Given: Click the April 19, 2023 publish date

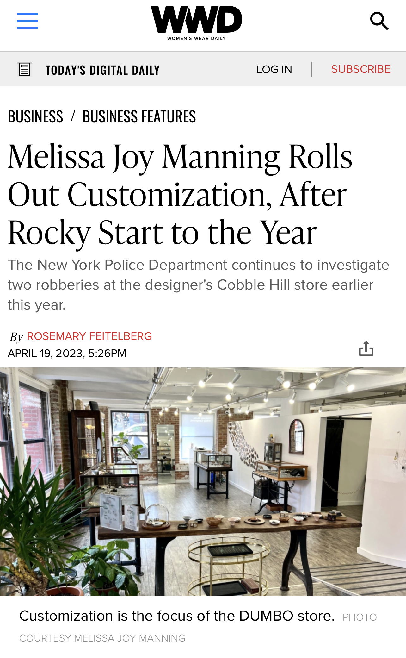Looking at the screenshot, I should [67, 353].
